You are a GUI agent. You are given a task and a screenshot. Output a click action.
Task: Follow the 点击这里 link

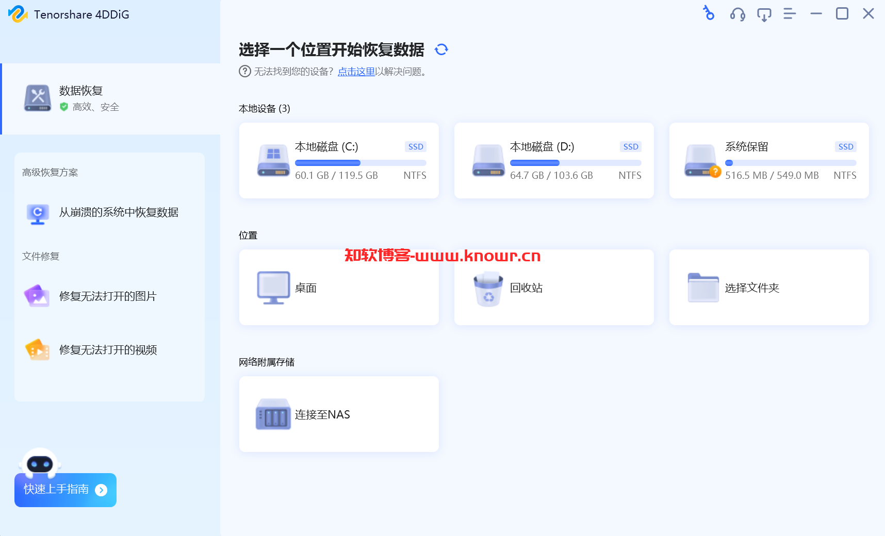coord(356,72)
